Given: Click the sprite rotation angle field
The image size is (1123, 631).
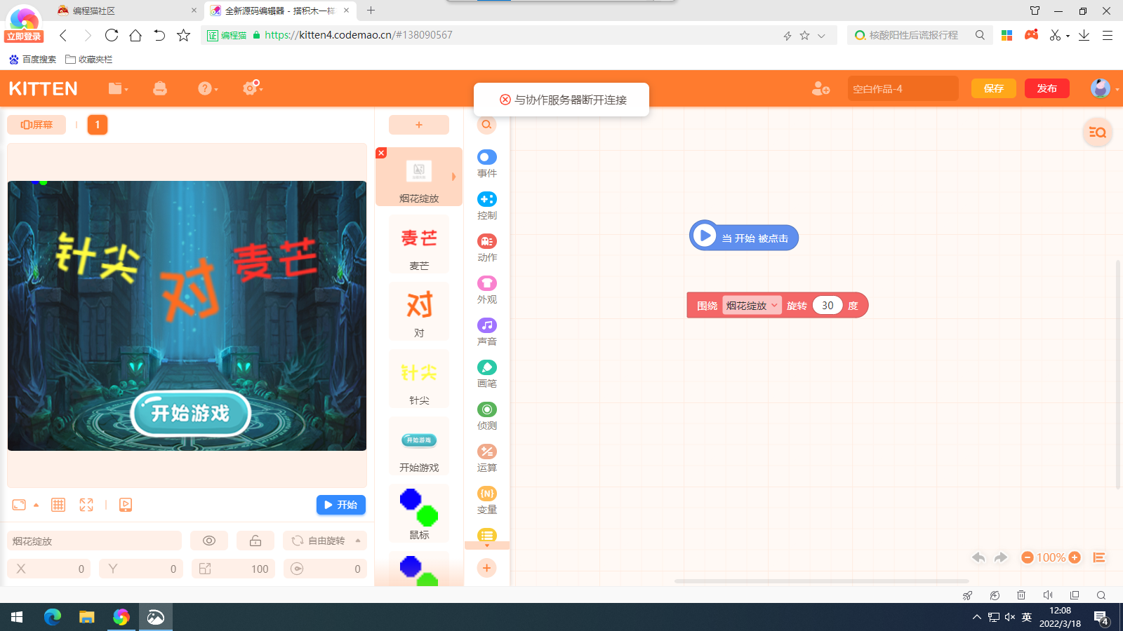Looking at the screenshot, I should click(x=326, y=569).
